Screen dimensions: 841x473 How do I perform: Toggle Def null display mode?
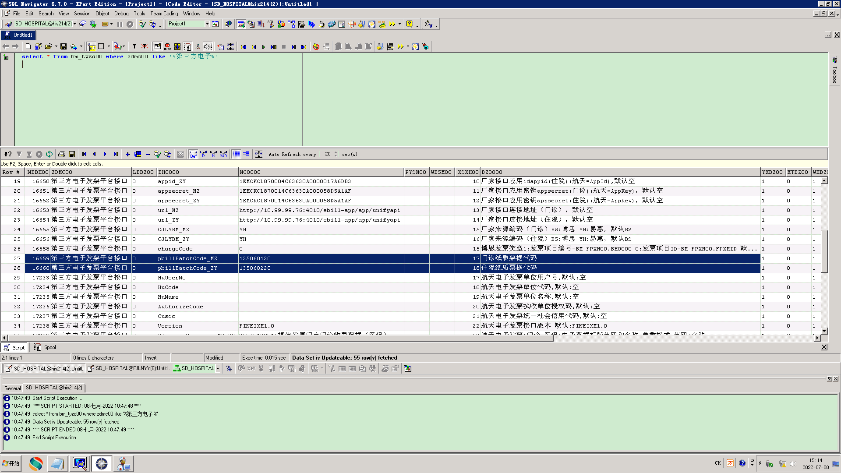193,154
